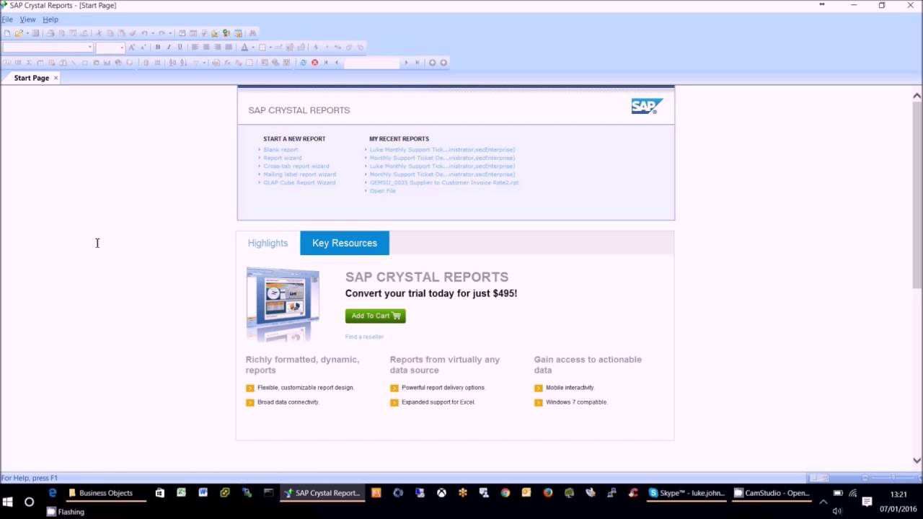Click the Print toolbar icon
Viewport: 923px width, 519px height.
(50, 33)
